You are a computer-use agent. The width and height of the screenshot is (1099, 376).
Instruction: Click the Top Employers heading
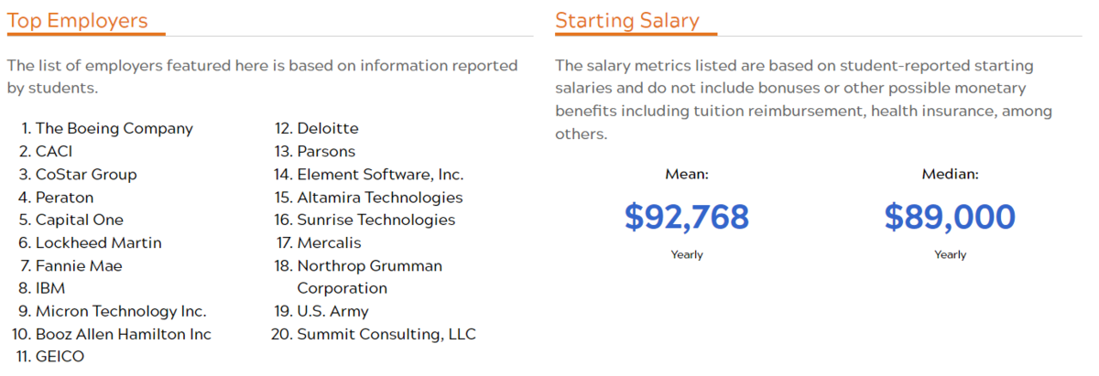[x=77, y=20]
